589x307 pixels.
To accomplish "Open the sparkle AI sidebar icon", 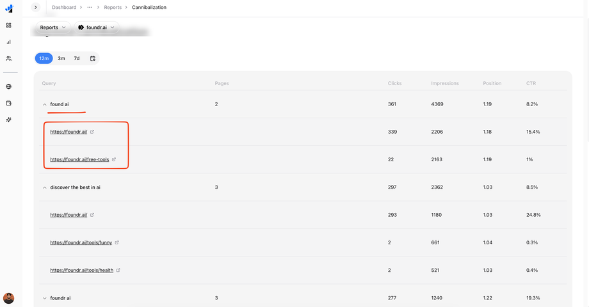I will click(8, 120).
